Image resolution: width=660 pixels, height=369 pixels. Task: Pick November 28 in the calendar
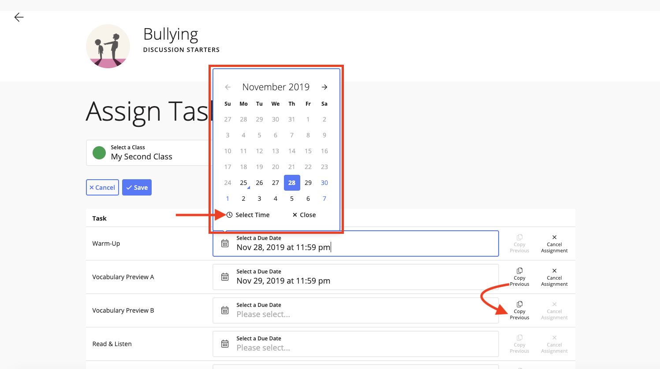tap(292, 183)
